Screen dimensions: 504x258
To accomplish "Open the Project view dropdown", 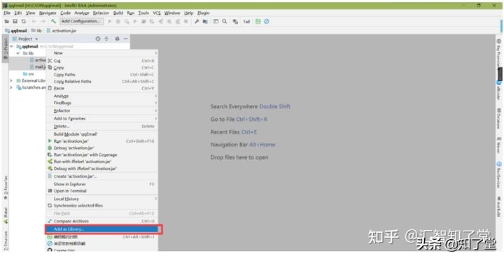I will point(25,39).
